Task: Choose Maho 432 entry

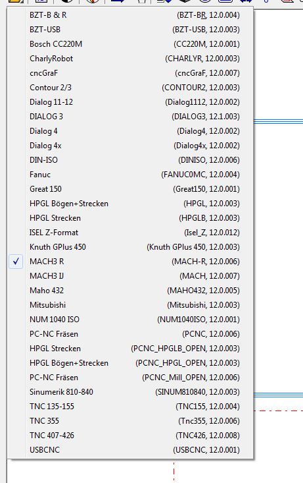Action: pos(130,291)
